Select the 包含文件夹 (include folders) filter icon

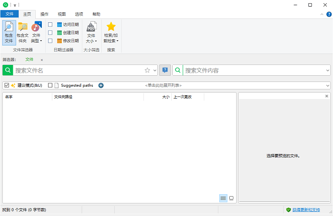(x=22, y=32)
